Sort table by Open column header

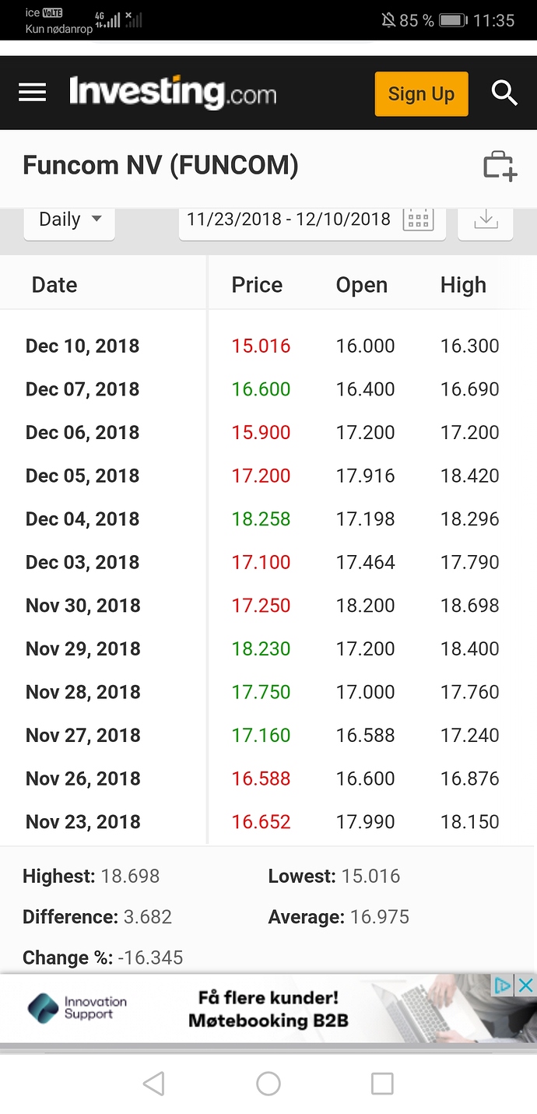(362, 286)
